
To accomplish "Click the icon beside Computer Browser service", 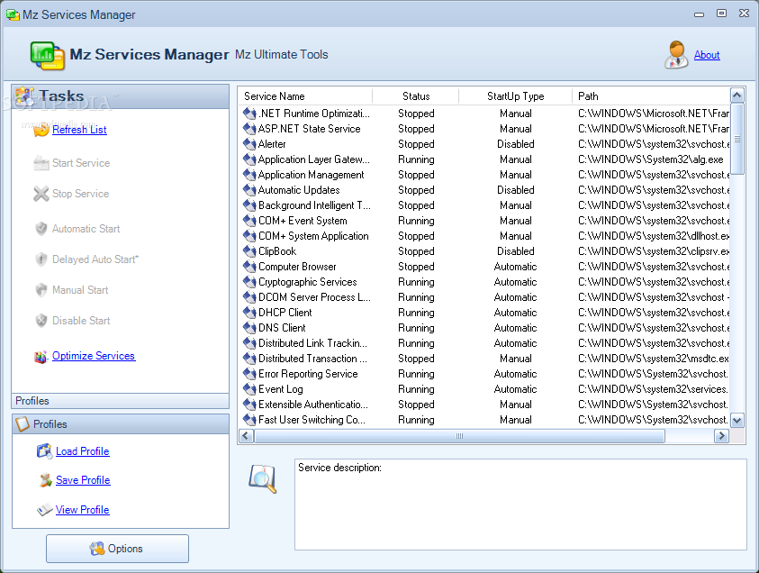I will click(x=249, y=267).
